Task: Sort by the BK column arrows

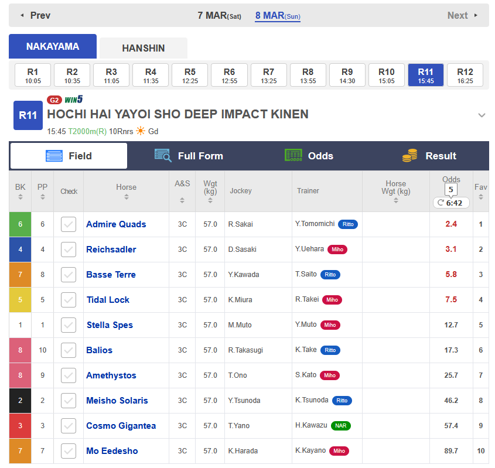Action: 20,197
